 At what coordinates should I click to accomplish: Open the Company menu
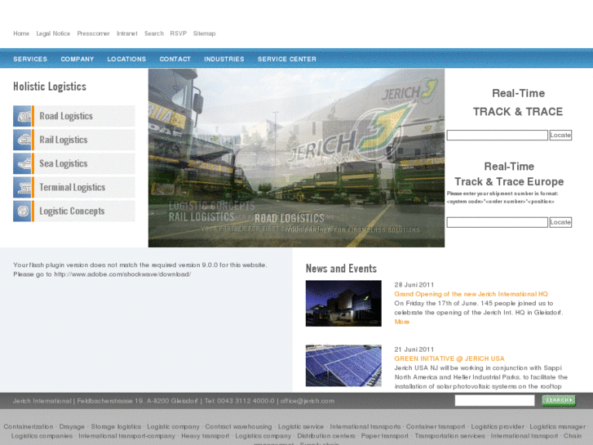tap(77, 59)
